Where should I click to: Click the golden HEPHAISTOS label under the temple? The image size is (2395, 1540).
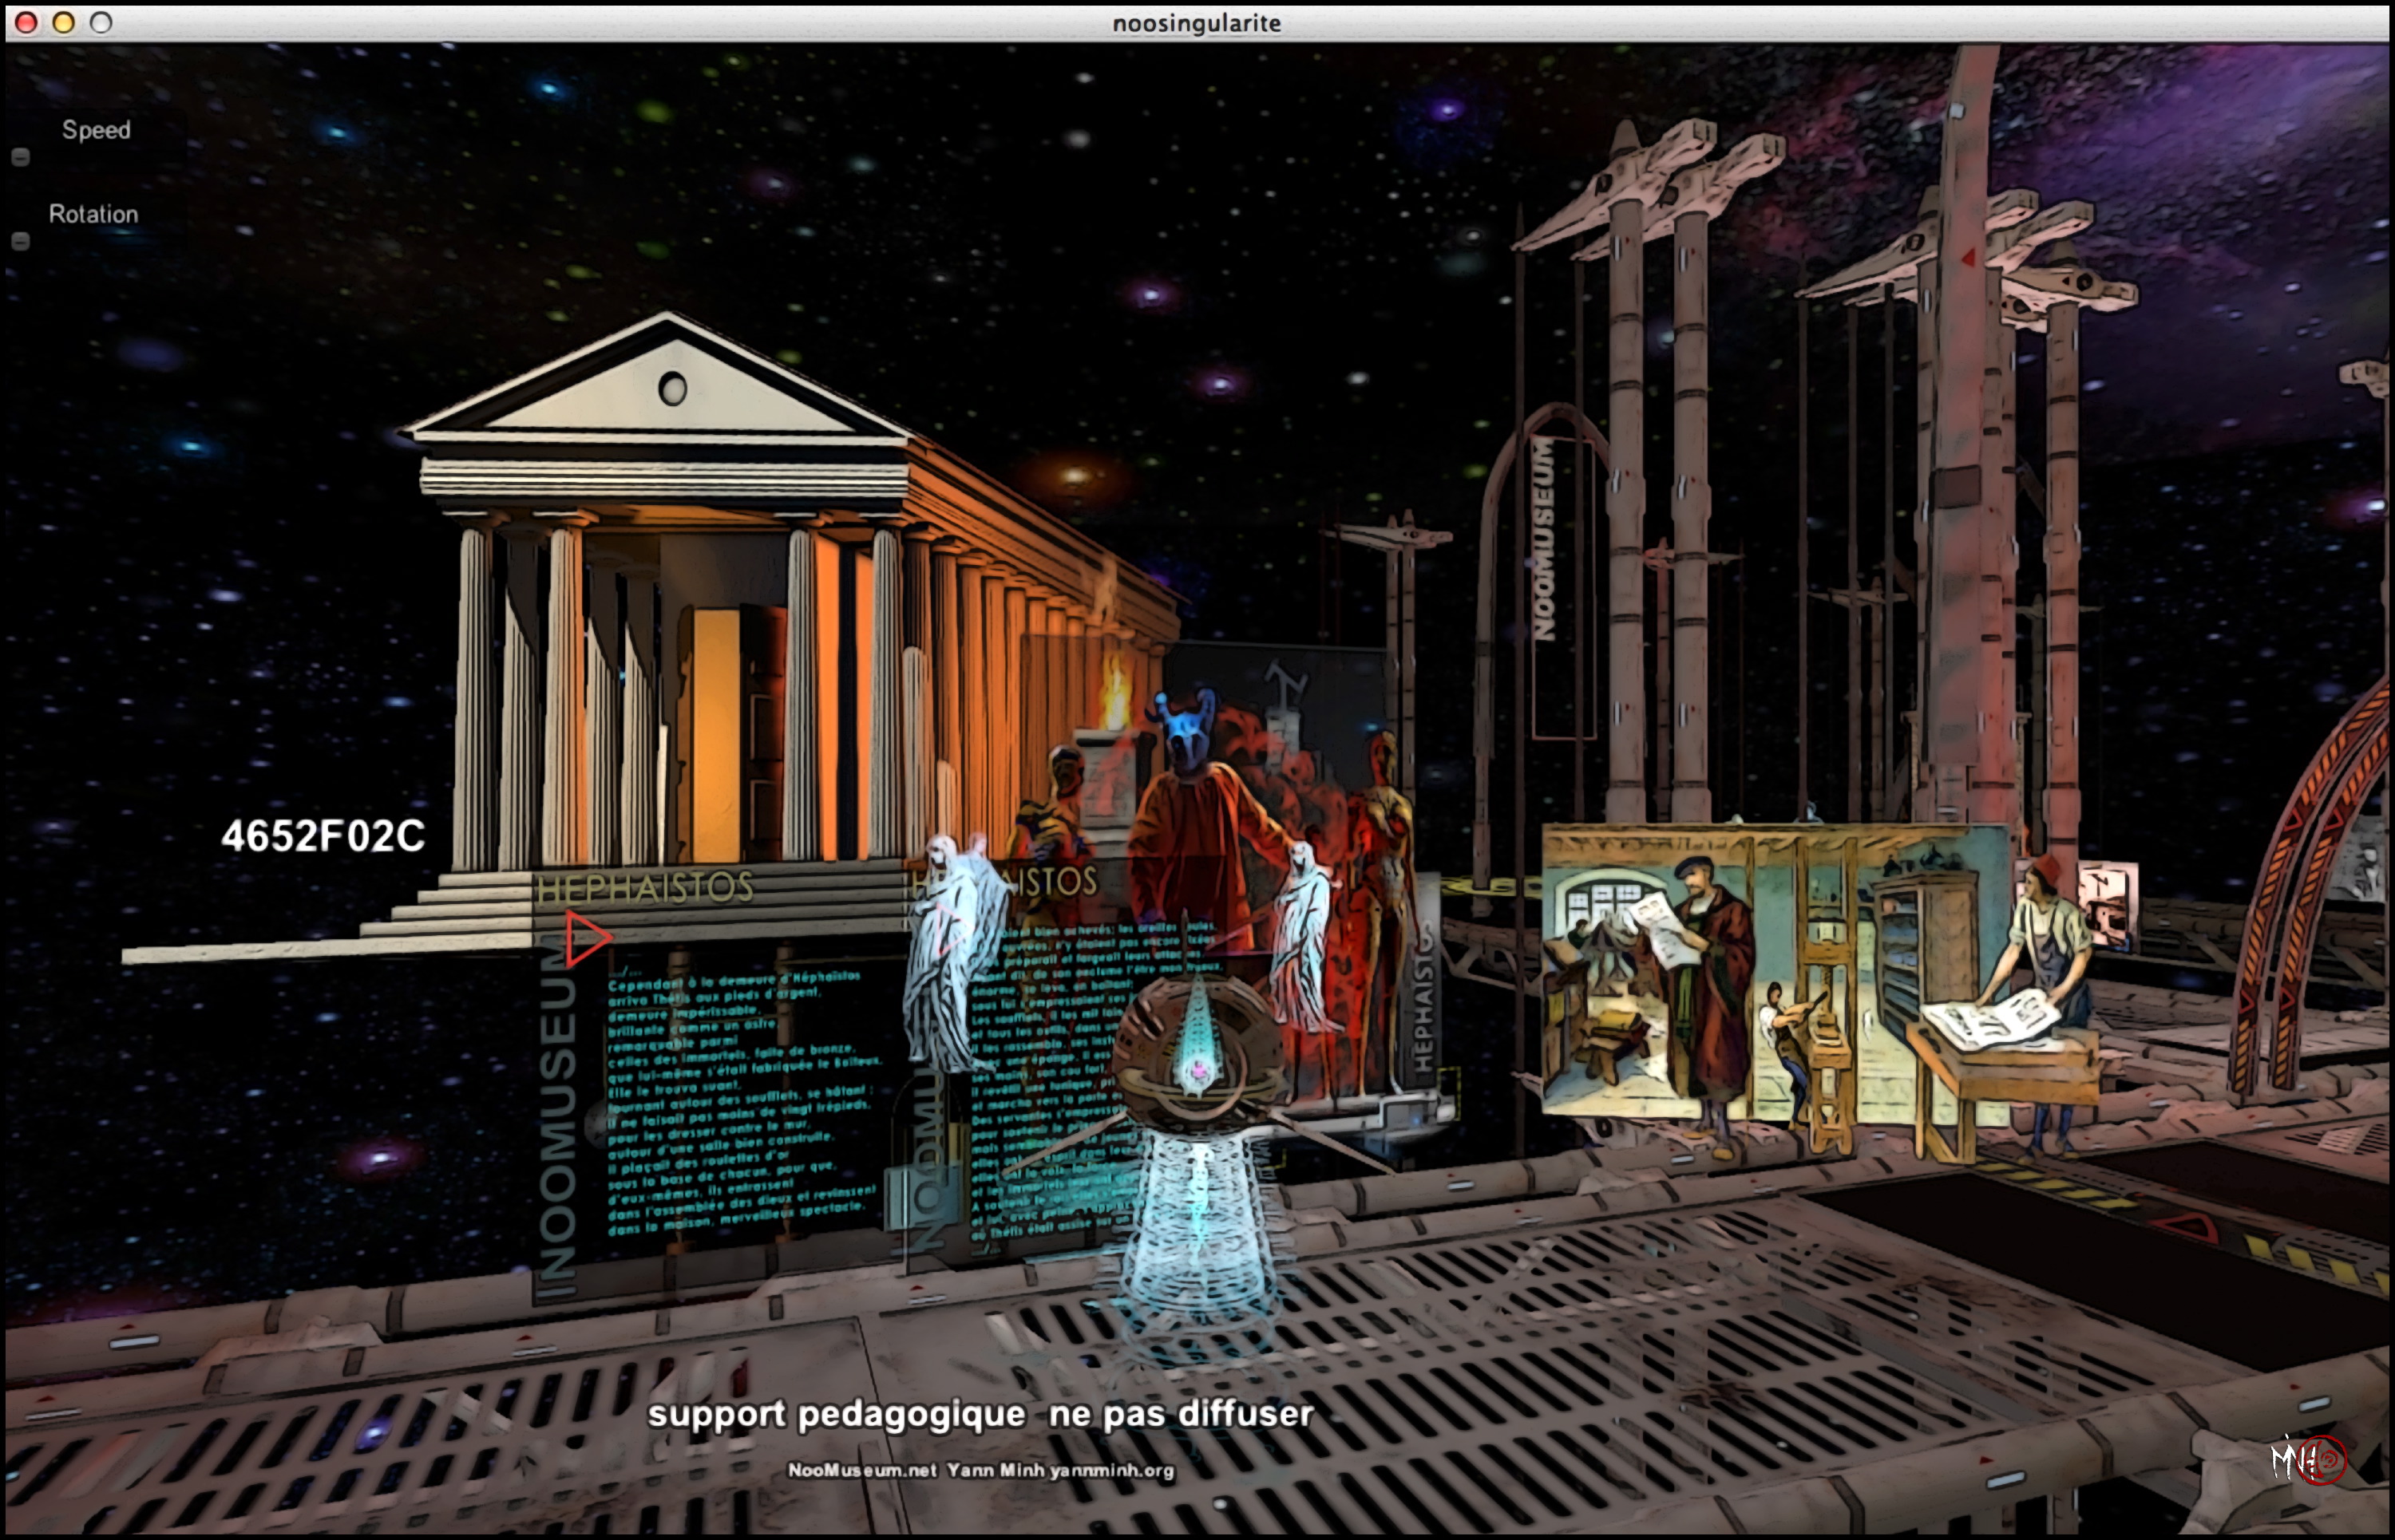(645, 887)
